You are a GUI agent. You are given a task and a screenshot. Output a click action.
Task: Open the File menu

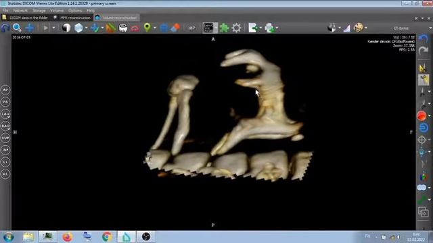coord(5,11)
